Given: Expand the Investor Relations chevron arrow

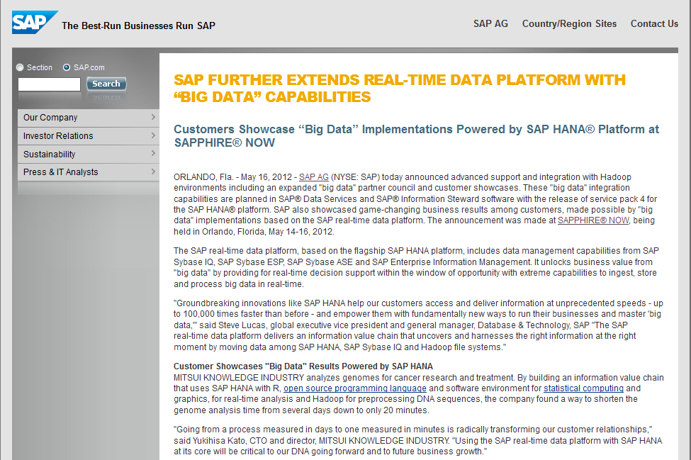Looking at the screenshot, I should point(153,135).
